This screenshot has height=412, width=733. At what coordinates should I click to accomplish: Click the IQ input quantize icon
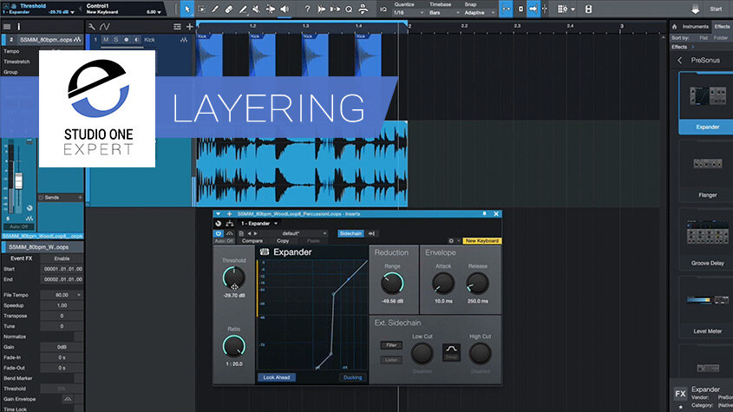click(x=383, y=9)
